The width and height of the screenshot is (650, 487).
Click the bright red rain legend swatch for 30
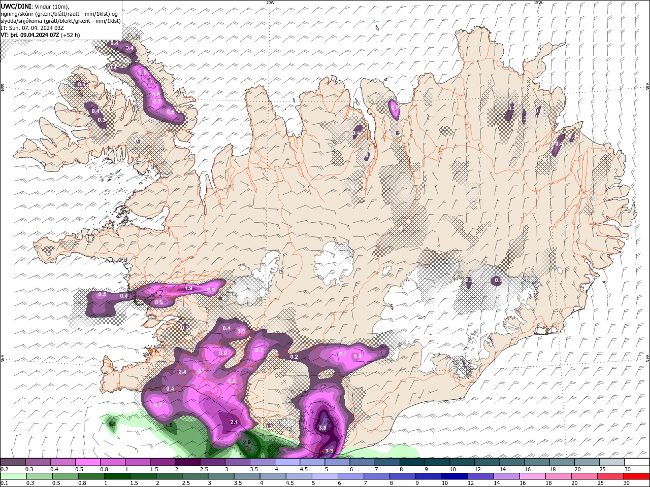point(637,476)
